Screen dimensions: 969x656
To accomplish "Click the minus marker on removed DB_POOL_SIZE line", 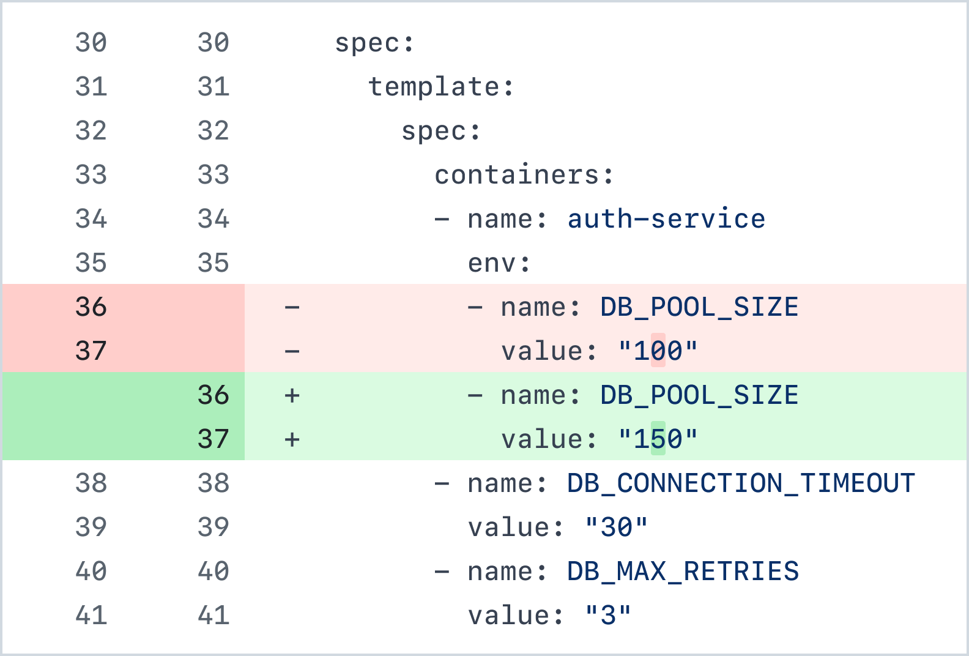I will point(292,307).
